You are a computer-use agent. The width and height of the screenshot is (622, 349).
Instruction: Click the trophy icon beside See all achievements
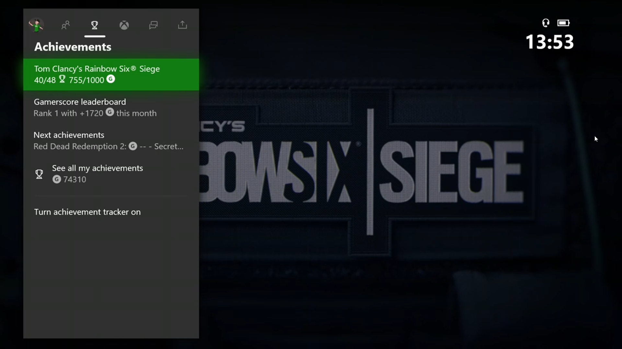click(x=39, y=174)
